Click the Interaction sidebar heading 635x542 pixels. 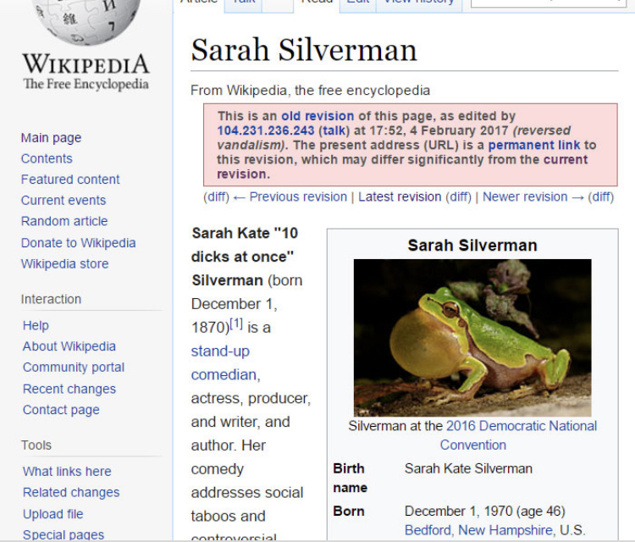[51, 299]
